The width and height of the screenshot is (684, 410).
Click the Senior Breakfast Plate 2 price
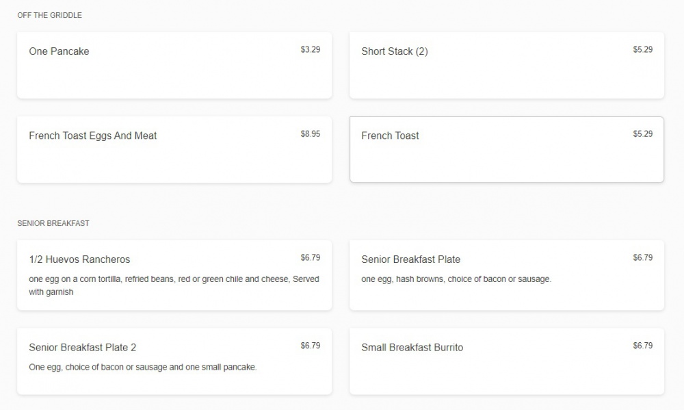pyautogui.click(x=310, y=346)
